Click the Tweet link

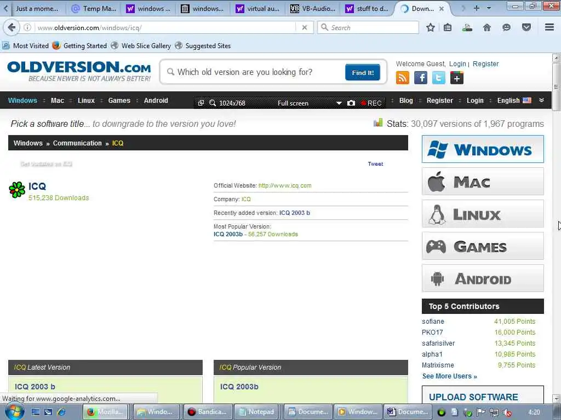(x=375, y=164)
